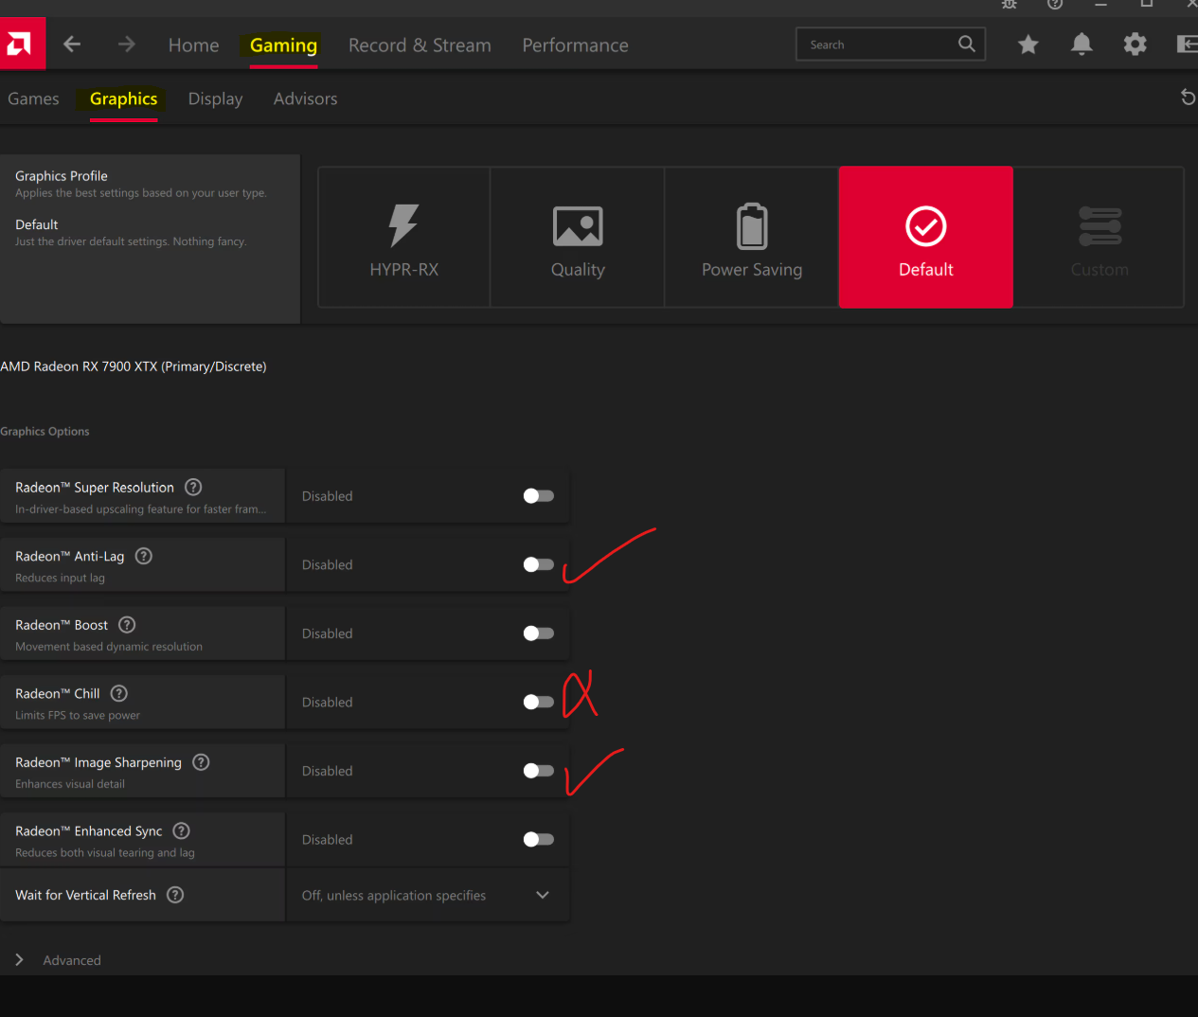The height and width of the screenshot is (1017, 1198).
Task: Open the Wait for Vertical Refresh dropdown
Action: pos(542,895)
